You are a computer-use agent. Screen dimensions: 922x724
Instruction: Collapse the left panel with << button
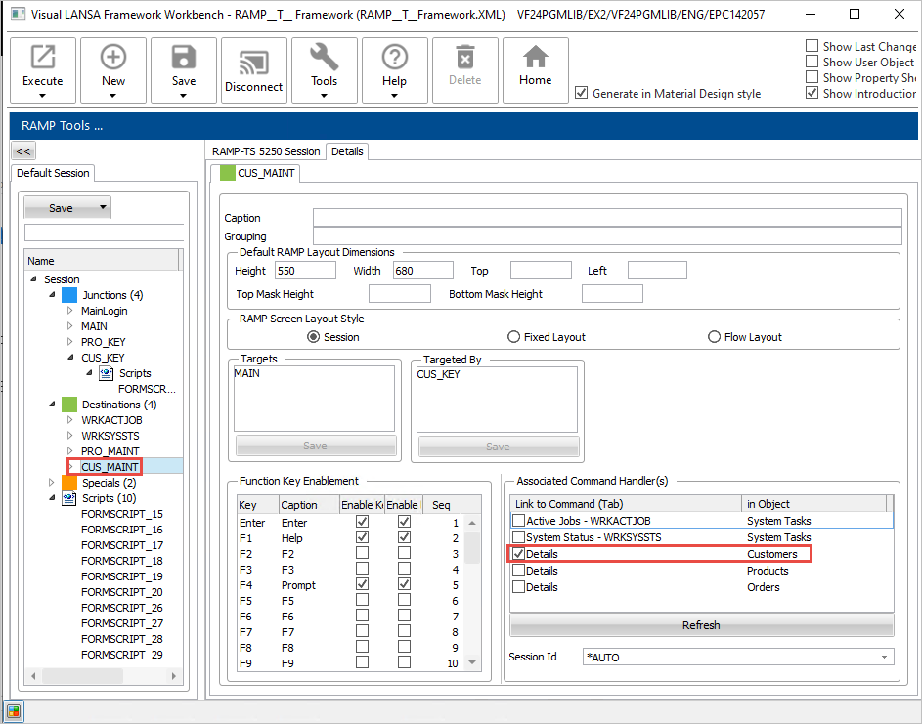[x=23, y=151]
